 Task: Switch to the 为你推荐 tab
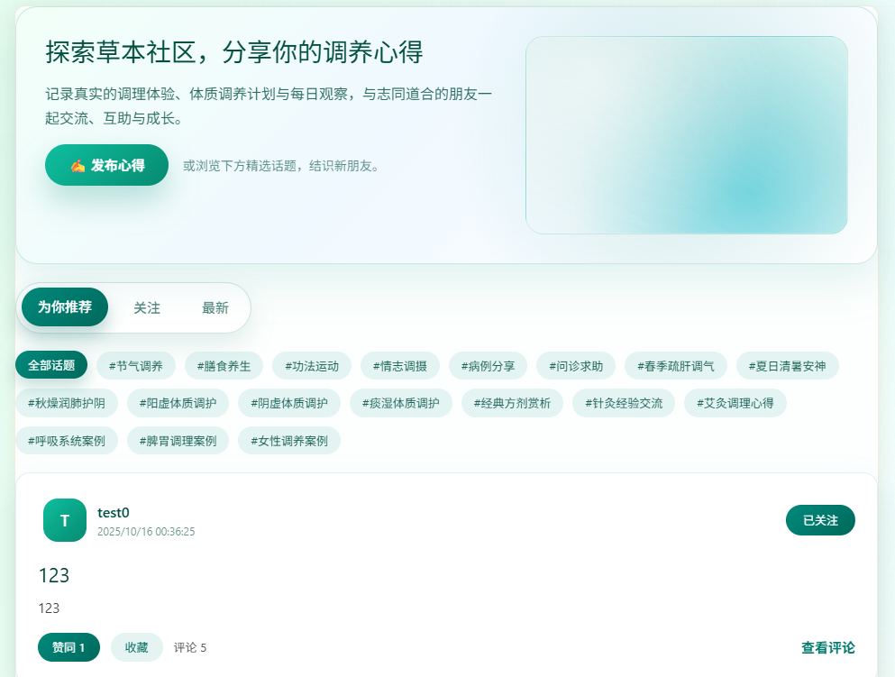tap(65, 307)
